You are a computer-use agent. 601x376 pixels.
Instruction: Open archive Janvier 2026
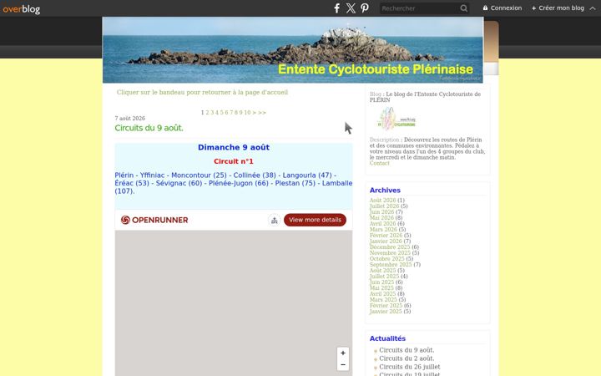(x=386, y=241)
